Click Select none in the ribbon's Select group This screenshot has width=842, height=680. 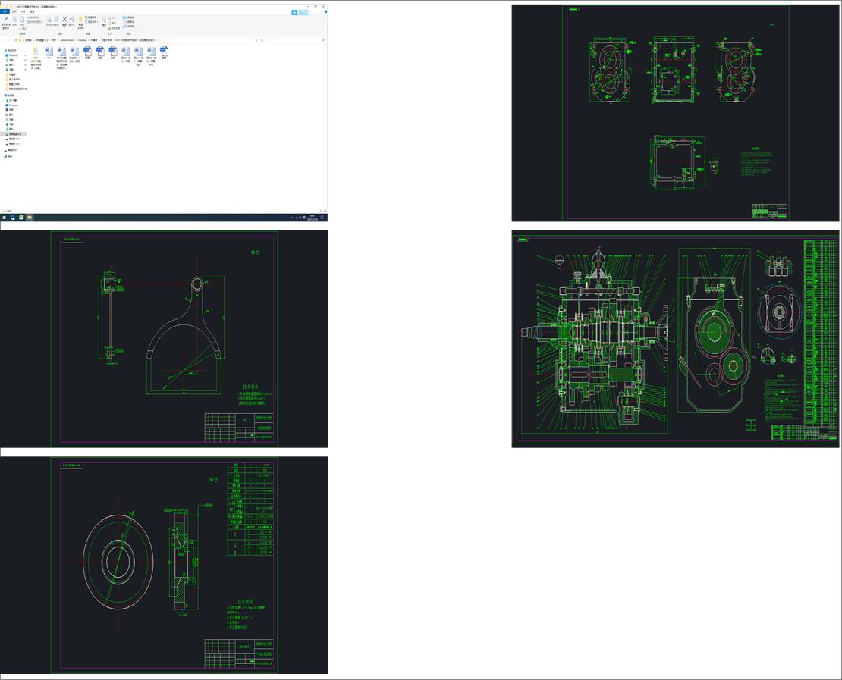point(129,22)
